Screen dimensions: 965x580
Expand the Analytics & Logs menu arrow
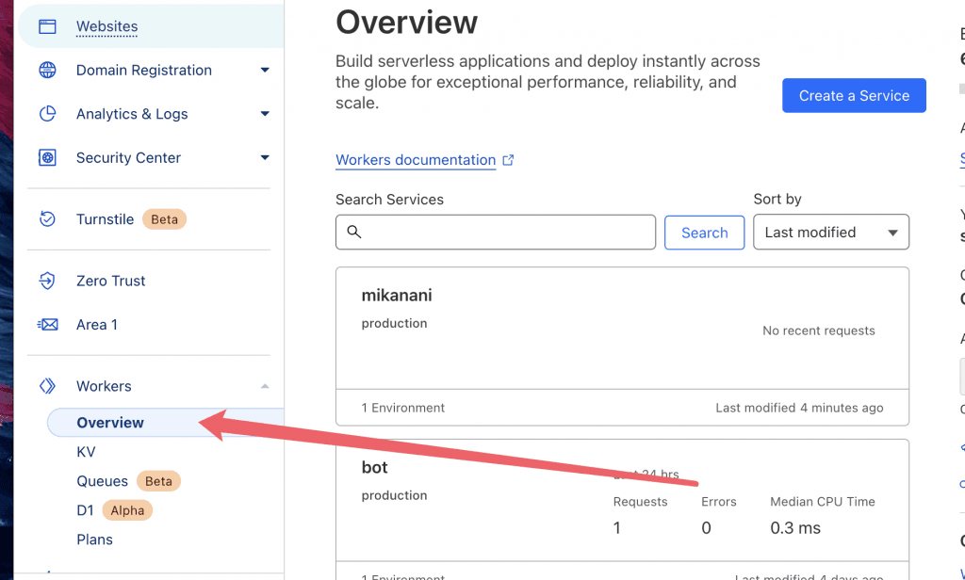[x=265, y=114]
